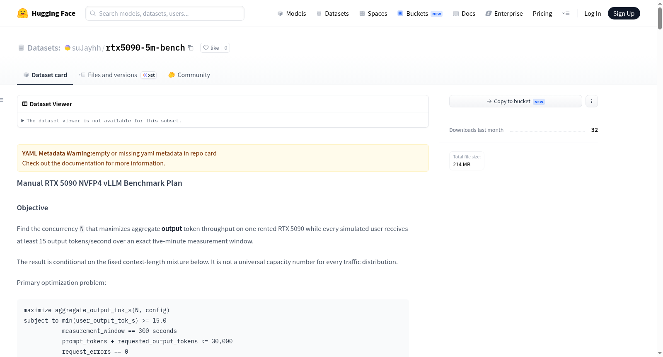Click the Hugging Face logo emoji
This screenshot has height=357, width=663.
point(23,13)
